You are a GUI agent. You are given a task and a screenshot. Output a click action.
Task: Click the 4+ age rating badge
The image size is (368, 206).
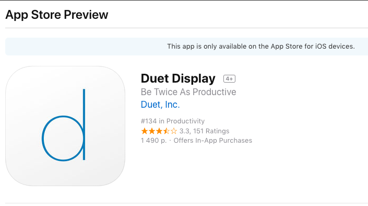[x=229, y=79]
